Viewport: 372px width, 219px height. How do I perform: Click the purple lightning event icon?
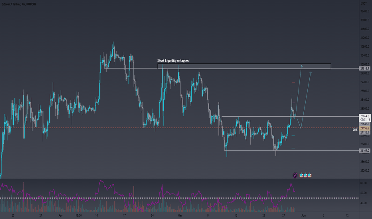tap(295, 176)
